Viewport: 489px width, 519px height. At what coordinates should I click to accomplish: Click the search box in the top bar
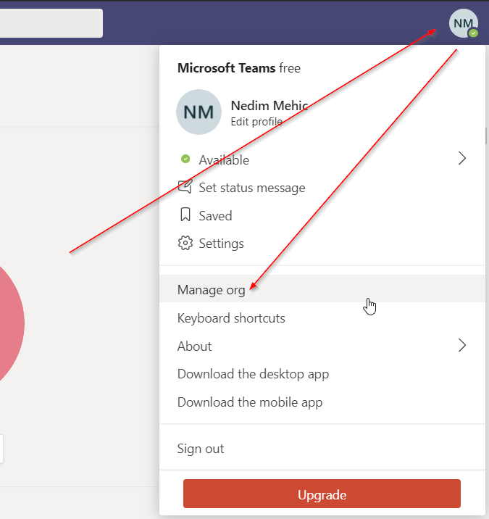coord(51,23)
